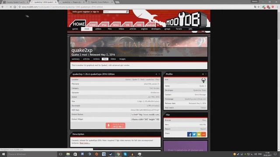The image size is (280, 157).
Task: Open the Windows Start menu
Action: (x=3, y=154)
